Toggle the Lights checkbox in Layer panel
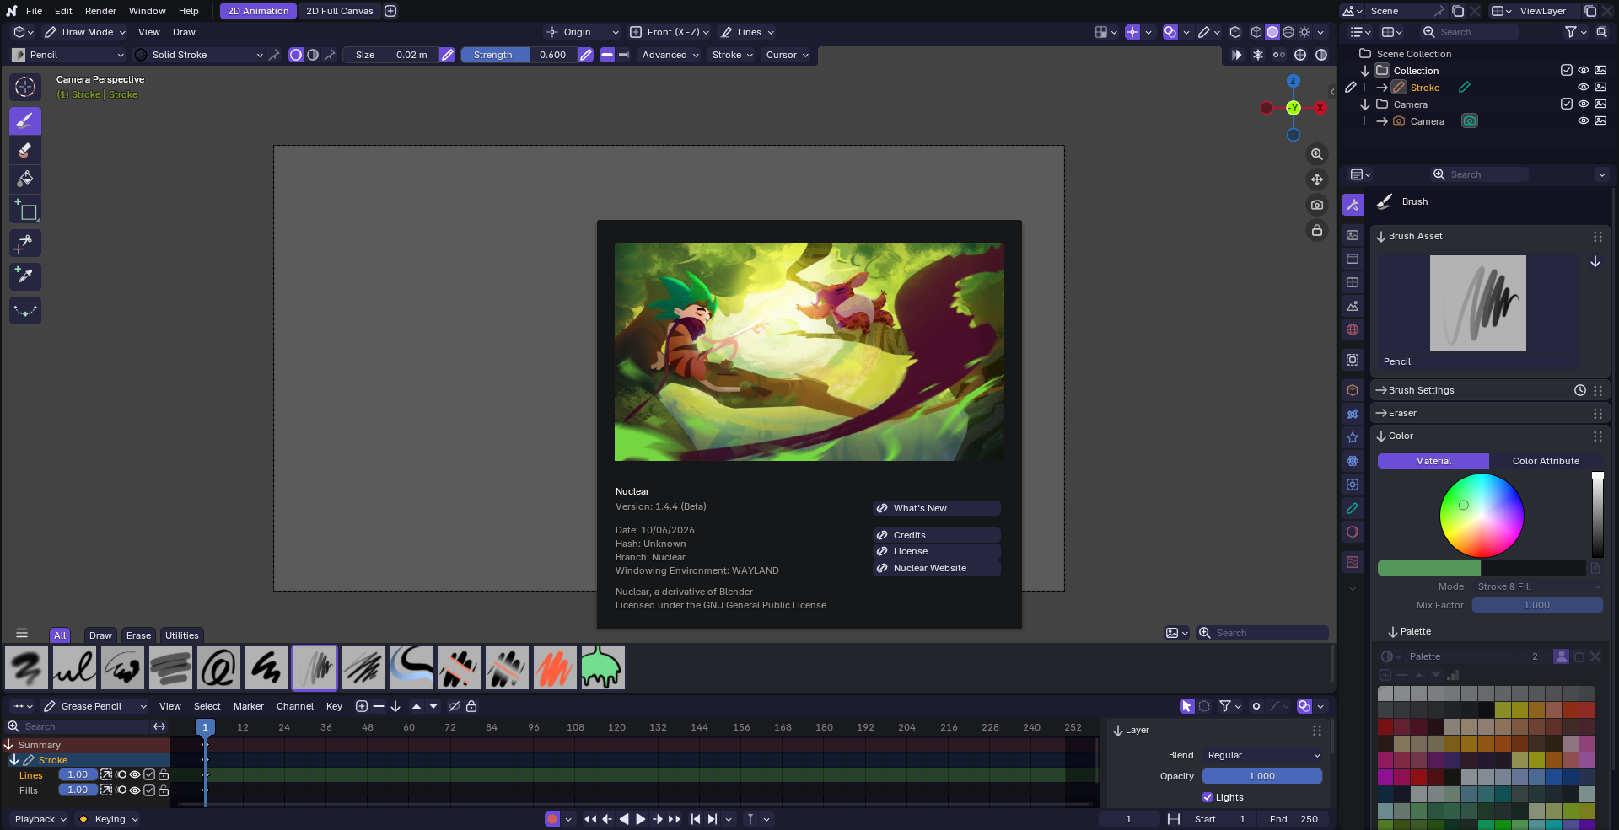This screenshot has height=830, width=1619. pyautogui.click(x=1208, y=797)
